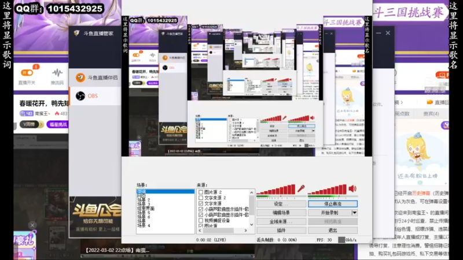Viewport: 463px width, 260px height.
Task: Click the 停止串流 stop streaming button
Action: pyautogui.click(x=332, y=204)
